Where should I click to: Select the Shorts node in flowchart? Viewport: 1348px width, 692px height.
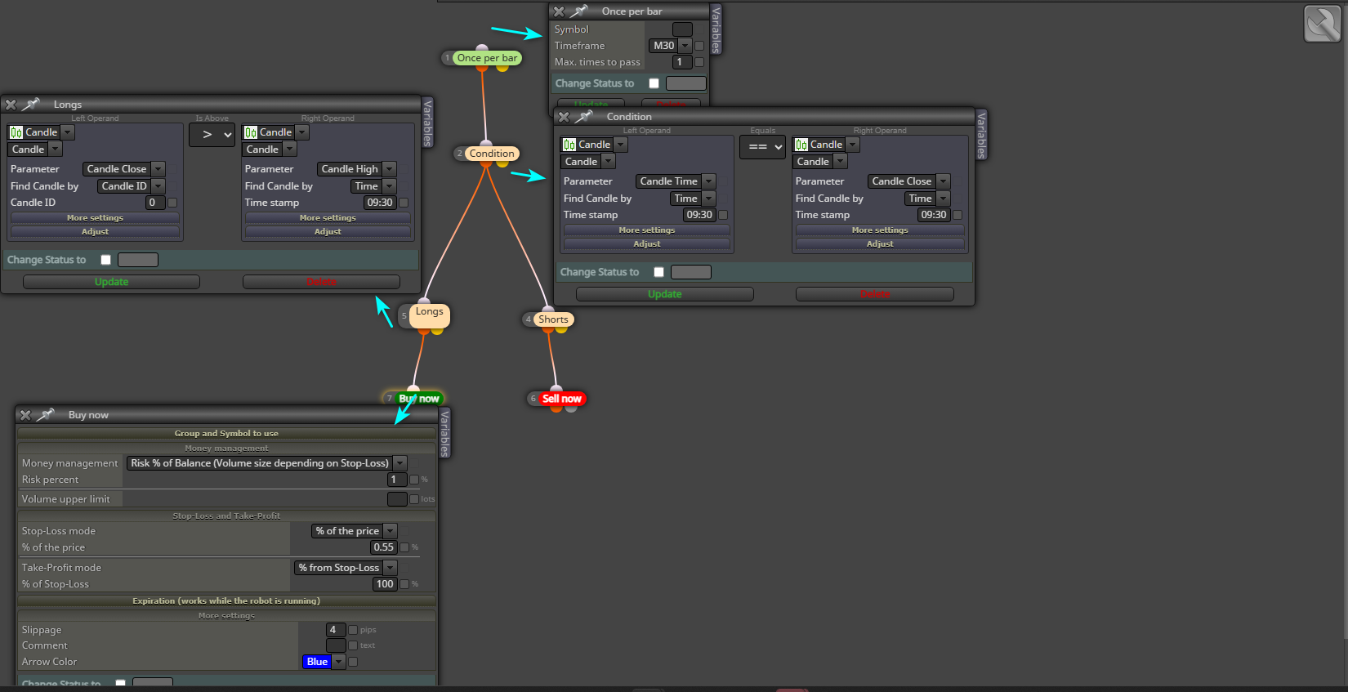553,319
